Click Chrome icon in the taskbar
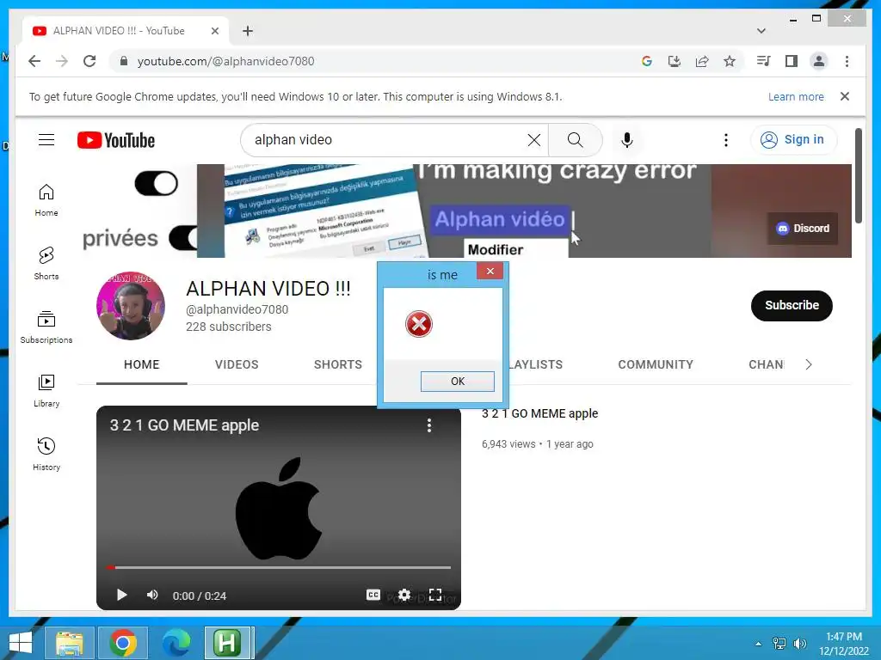Image resolution: width=881 pixels, height=660 pixels. pyautogui.click(x=123, y=643)
